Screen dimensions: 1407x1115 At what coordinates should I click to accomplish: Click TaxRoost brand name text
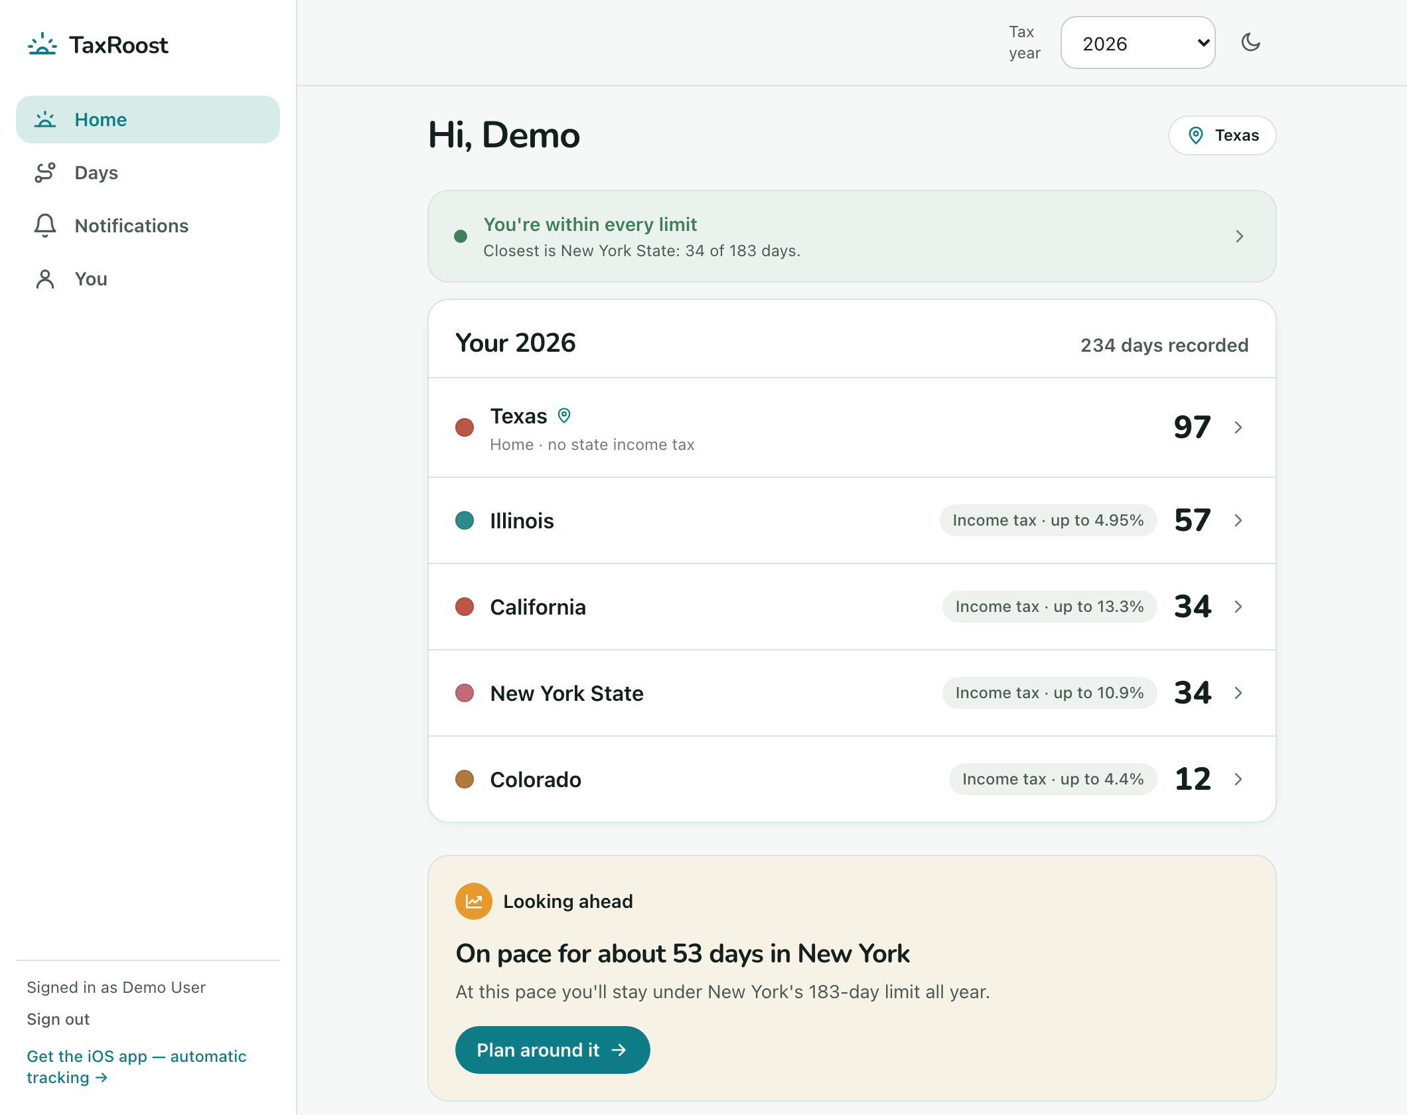point(119,45)
